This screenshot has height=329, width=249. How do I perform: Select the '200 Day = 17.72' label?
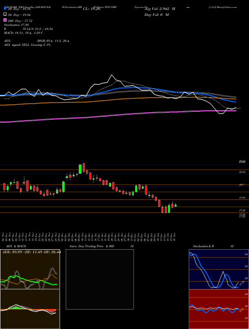pos(20,21)
